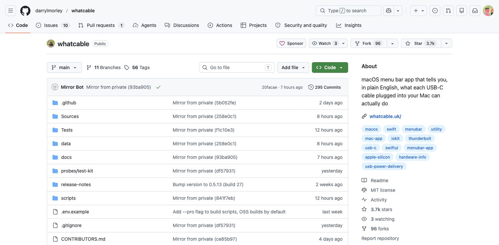The width and height of the screenshot is (499, 245).
Task: Click the .gitignore file icon
Action: 55,225
